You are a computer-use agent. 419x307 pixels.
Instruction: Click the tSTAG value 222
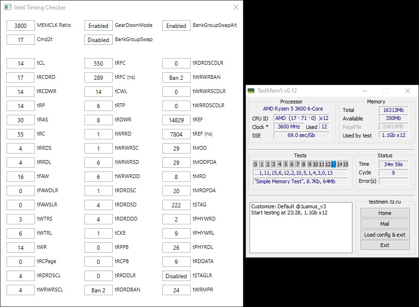coord(176,205)
